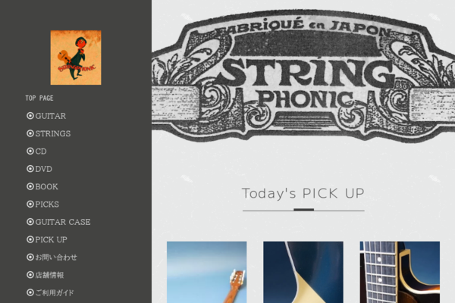
Task: Go to TOP PAGE
Action: click(39, 98)
